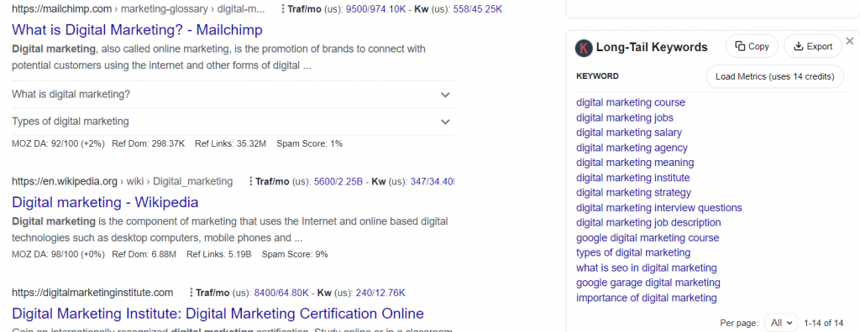
Task: Export the long-tail keywords
Action: [x=813, y=47]
